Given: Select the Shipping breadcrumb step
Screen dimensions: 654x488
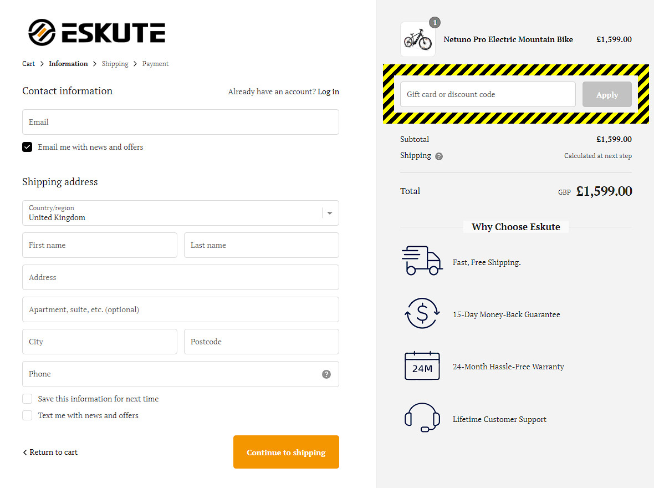Looking at the screenshot, I should [115, 64].
